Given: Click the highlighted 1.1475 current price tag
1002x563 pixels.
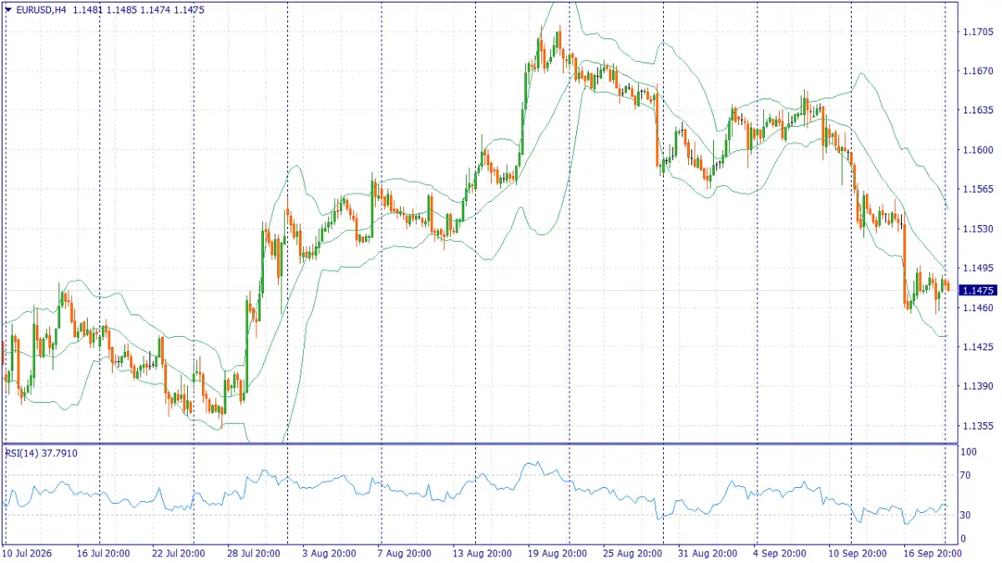Looking at the screenshot, I should pyautogui.click(x=978, y=290).
